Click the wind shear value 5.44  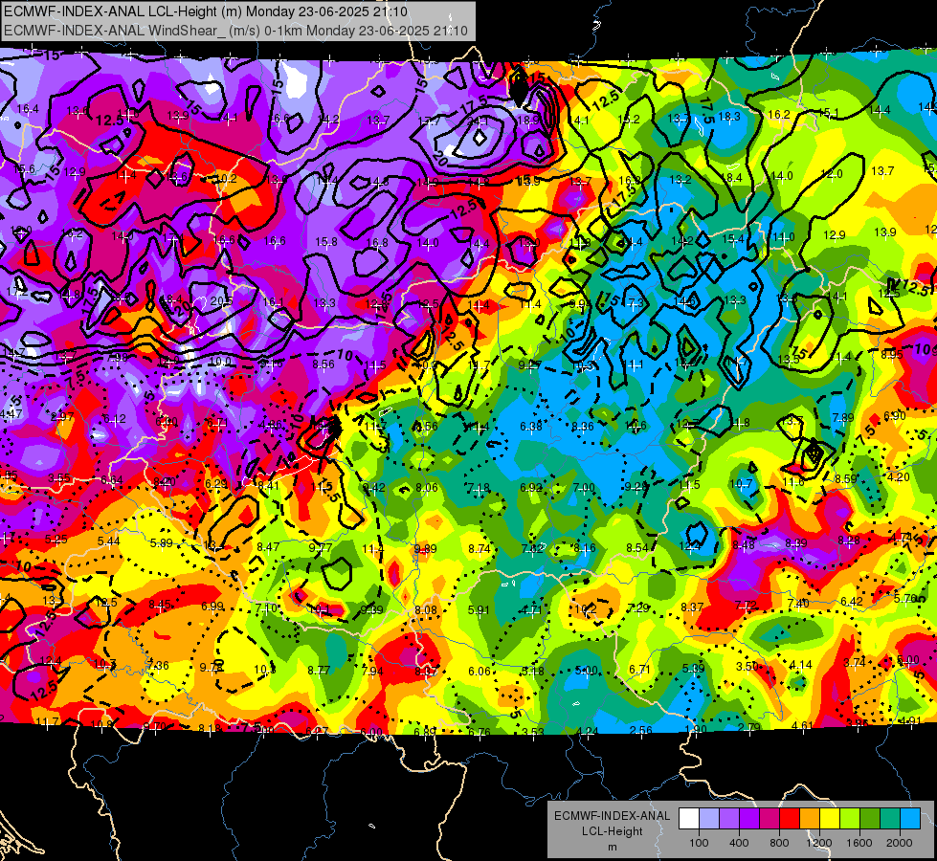108,541
